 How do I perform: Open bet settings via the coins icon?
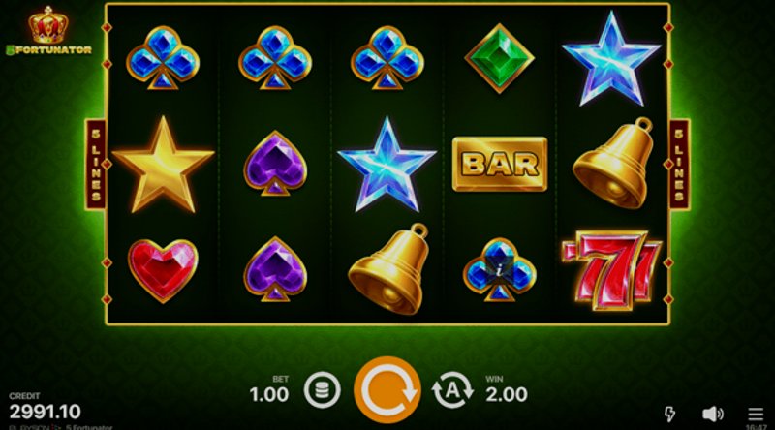323,390
